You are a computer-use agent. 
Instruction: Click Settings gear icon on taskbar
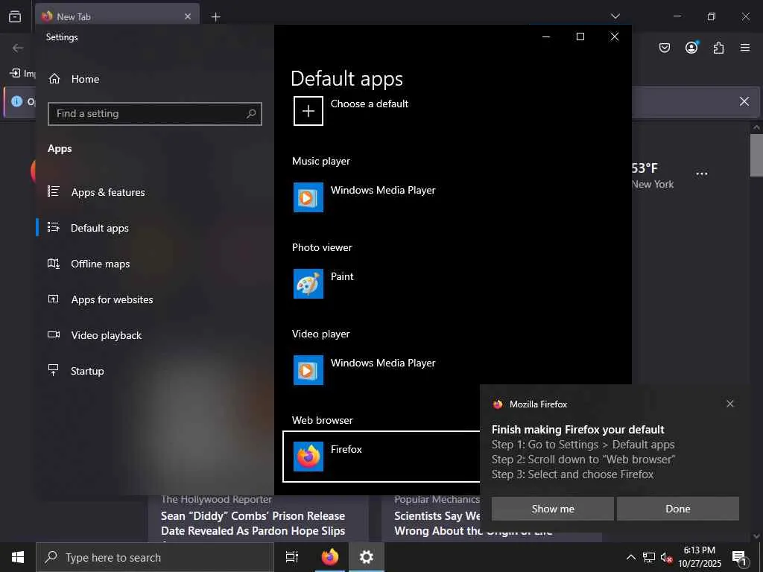[366, 557]
